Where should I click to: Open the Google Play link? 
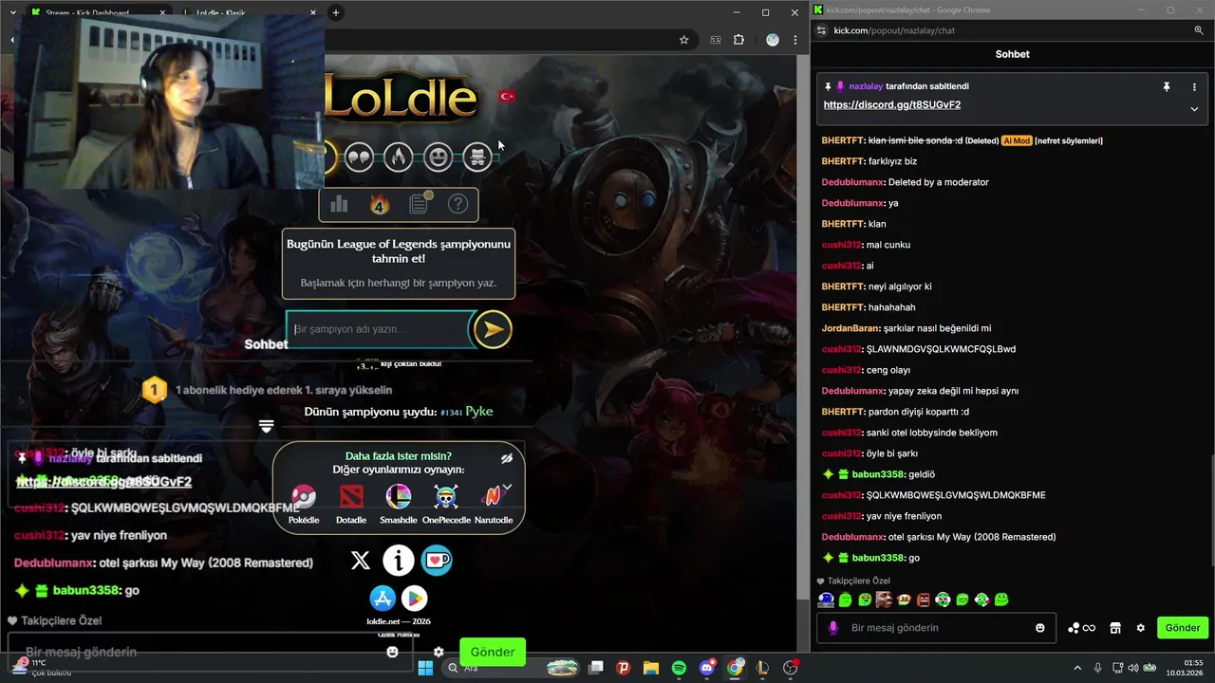click(414, 599)
